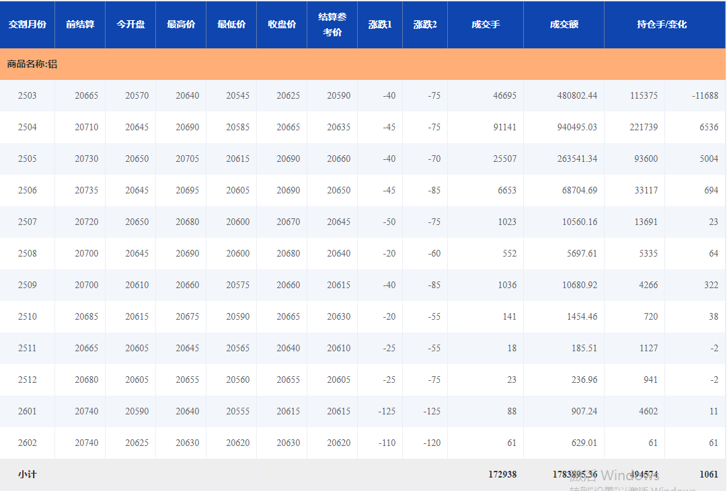Screen dimensions: 727x491
Task: Click the 涨跌2 column header
Action: pos(425,24)
